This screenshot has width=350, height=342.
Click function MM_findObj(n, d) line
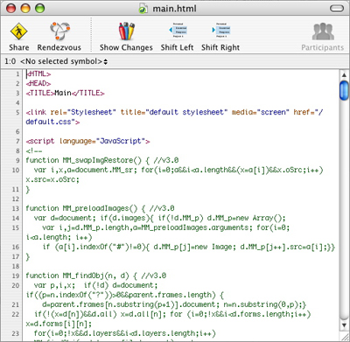coord(96,276)
